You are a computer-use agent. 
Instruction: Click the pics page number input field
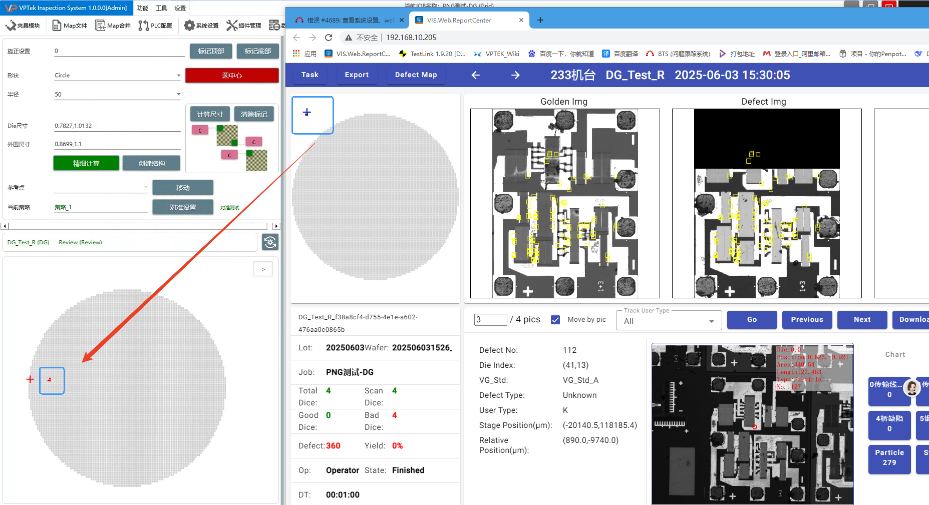point(491,319)
